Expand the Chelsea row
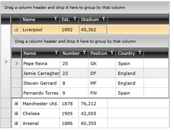 pyautogui.click(x=16, y=114)
